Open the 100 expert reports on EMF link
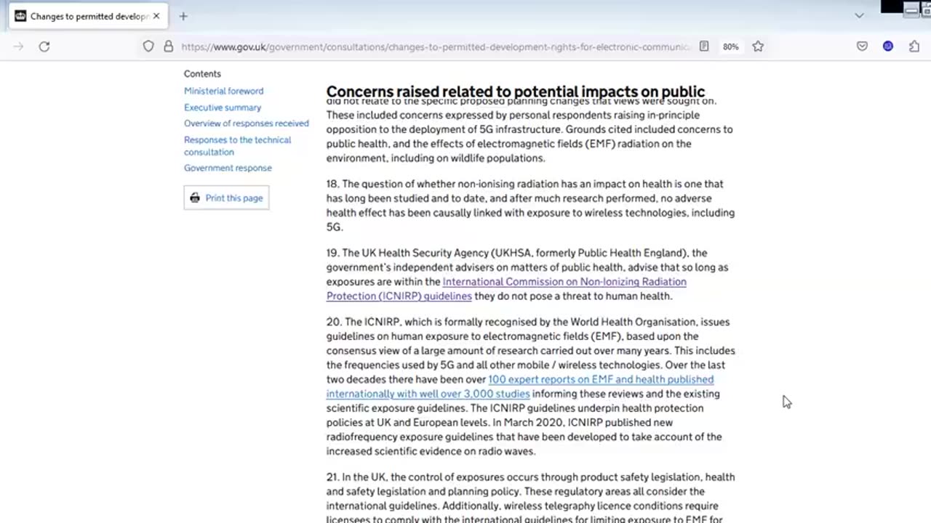This screenshot has width=931, height=523. 520,386
